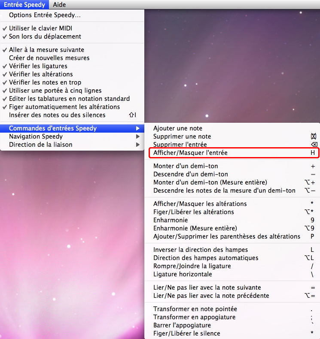Viewport: 320px width, 339px height.
Task: Disable Son lors du déplacement
Action: click(45, 36)
